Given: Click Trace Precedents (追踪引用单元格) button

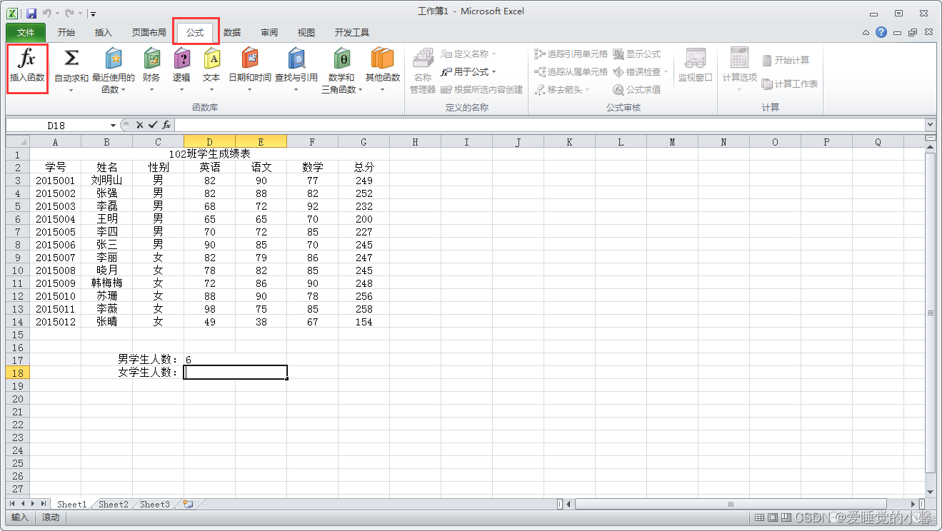Looking at the screenshot, I should click(571, 54).
